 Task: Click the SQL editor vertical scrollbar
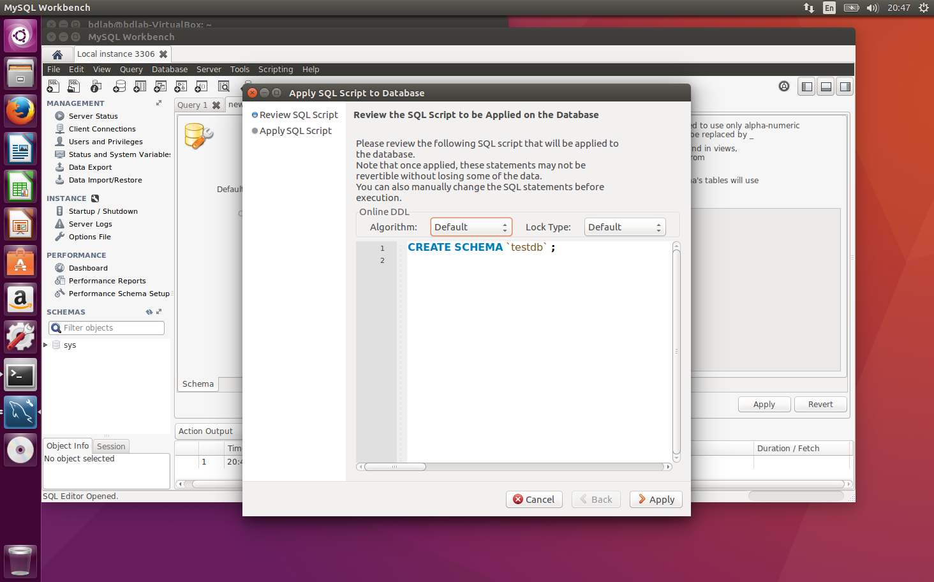[x=676, y=352]
